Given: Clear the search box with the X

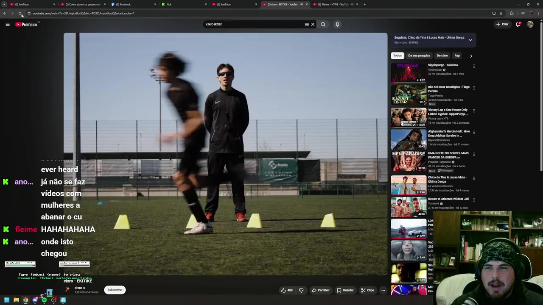Looking at the screenshot, I should (x=313, y=25).
